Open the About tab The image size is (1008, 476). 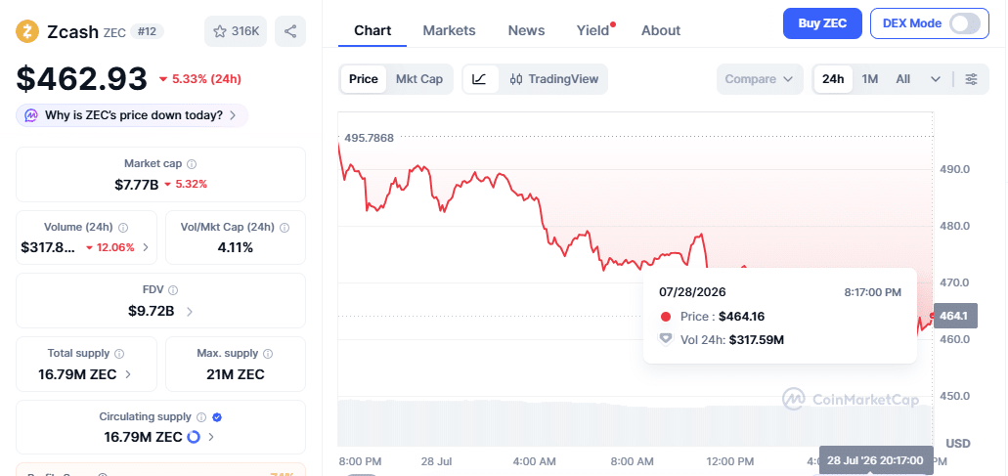tap(661, 30)
